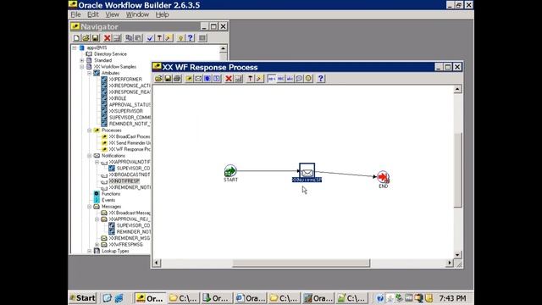Click Find hammer icon in process toolbar
Screen dimensions: 542x305
[250, 79]
